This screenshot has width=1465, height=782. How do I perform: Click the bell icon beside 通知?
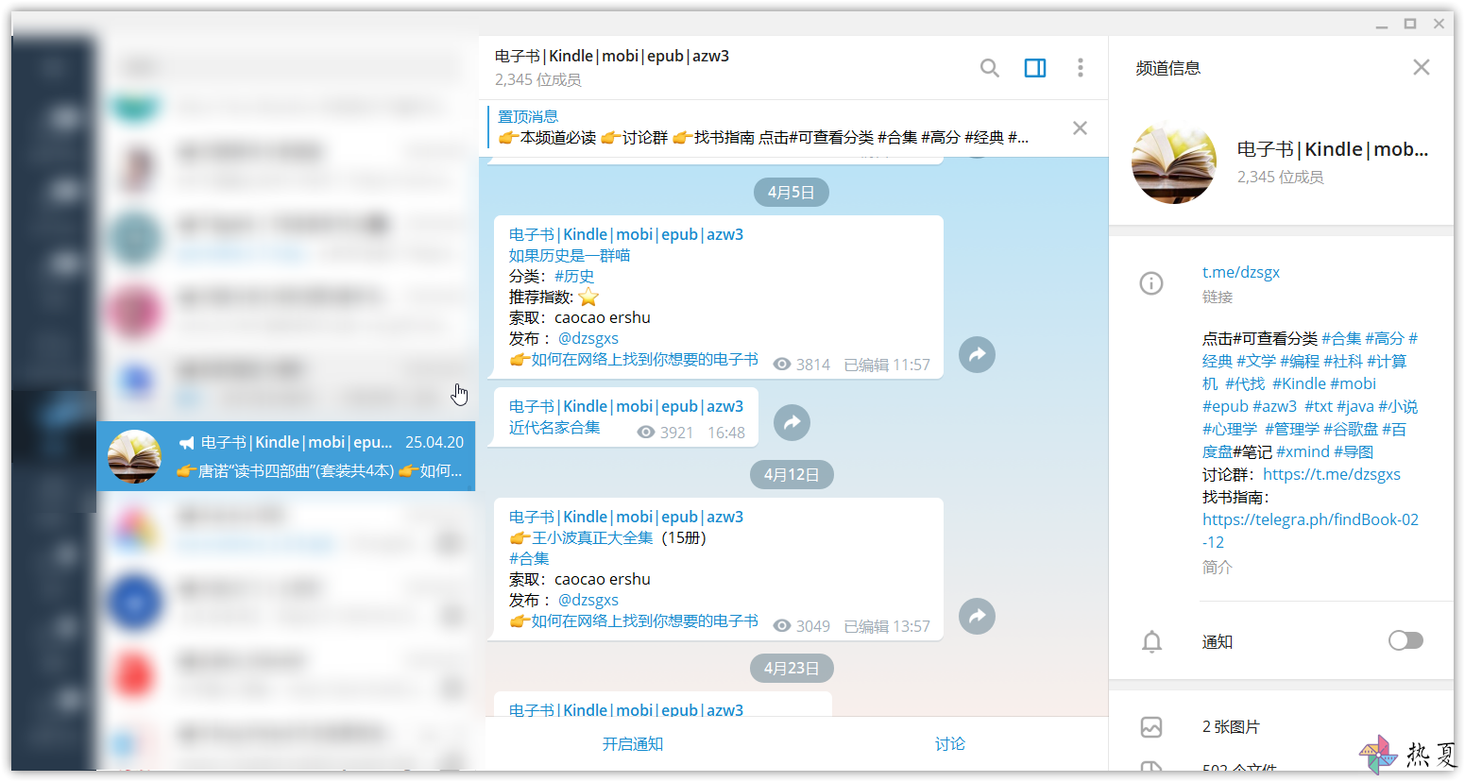pos(1151,642)
